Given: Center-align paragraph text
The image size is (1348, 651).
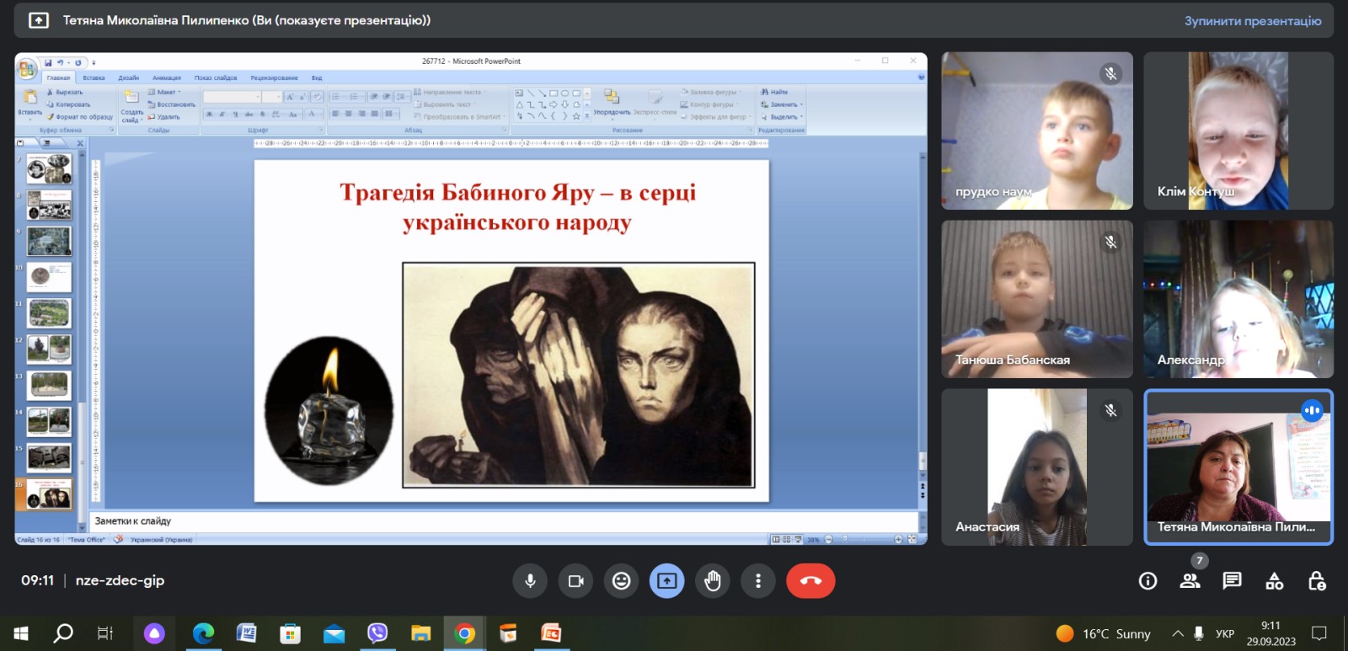Looking at the screenshot, I should (x=348, y=114).
